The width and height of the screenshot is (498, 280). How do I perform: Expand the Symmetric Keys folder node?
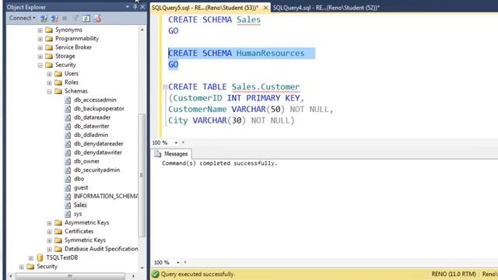(49, 240)
